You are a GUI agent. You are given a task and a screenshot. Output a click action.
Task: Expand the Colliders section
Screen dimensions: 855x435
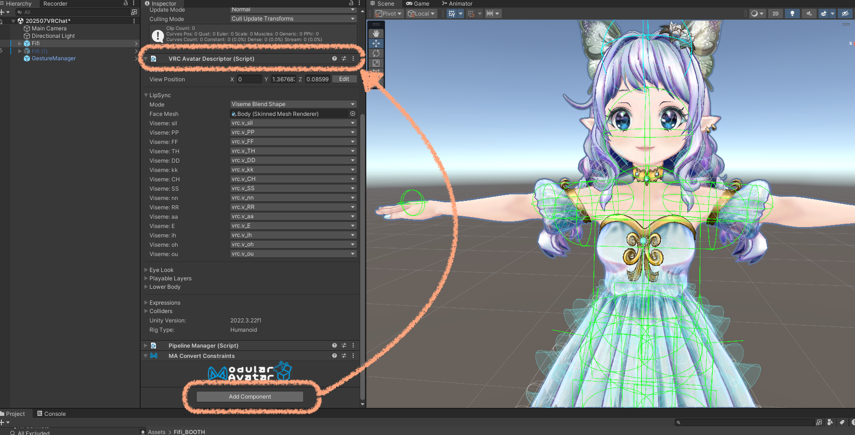click(x=146, y=311)
